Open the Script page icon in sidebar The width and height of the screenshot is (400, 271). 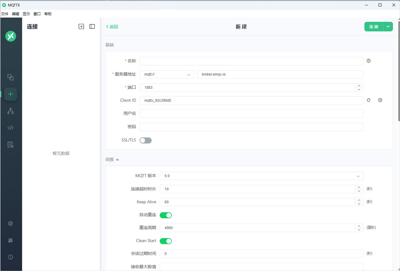[10, 128]
